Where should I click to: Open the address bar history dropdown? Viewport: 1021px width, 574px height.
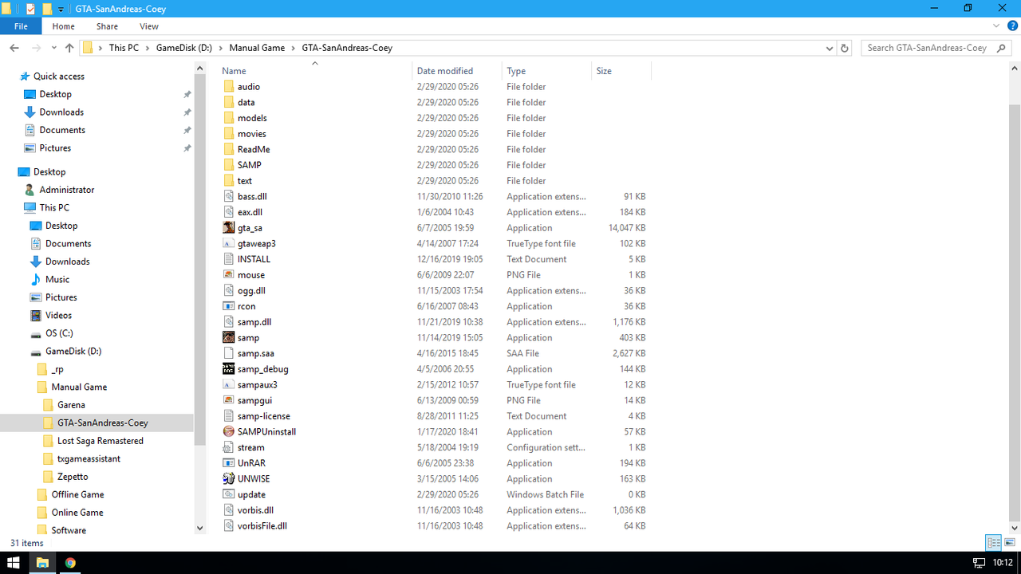tap(830, 48)
